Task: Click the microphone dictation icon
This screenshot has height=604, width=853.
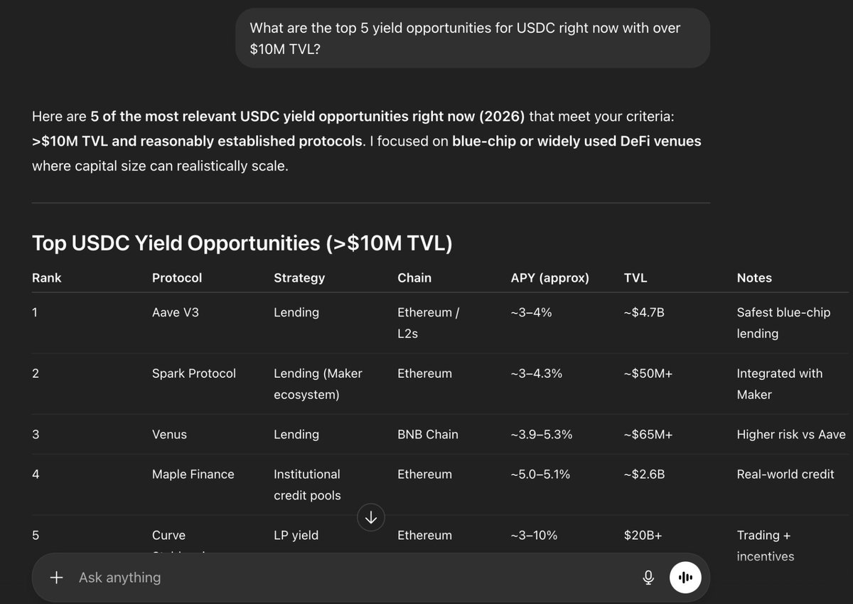Action: tap(648, 578)
